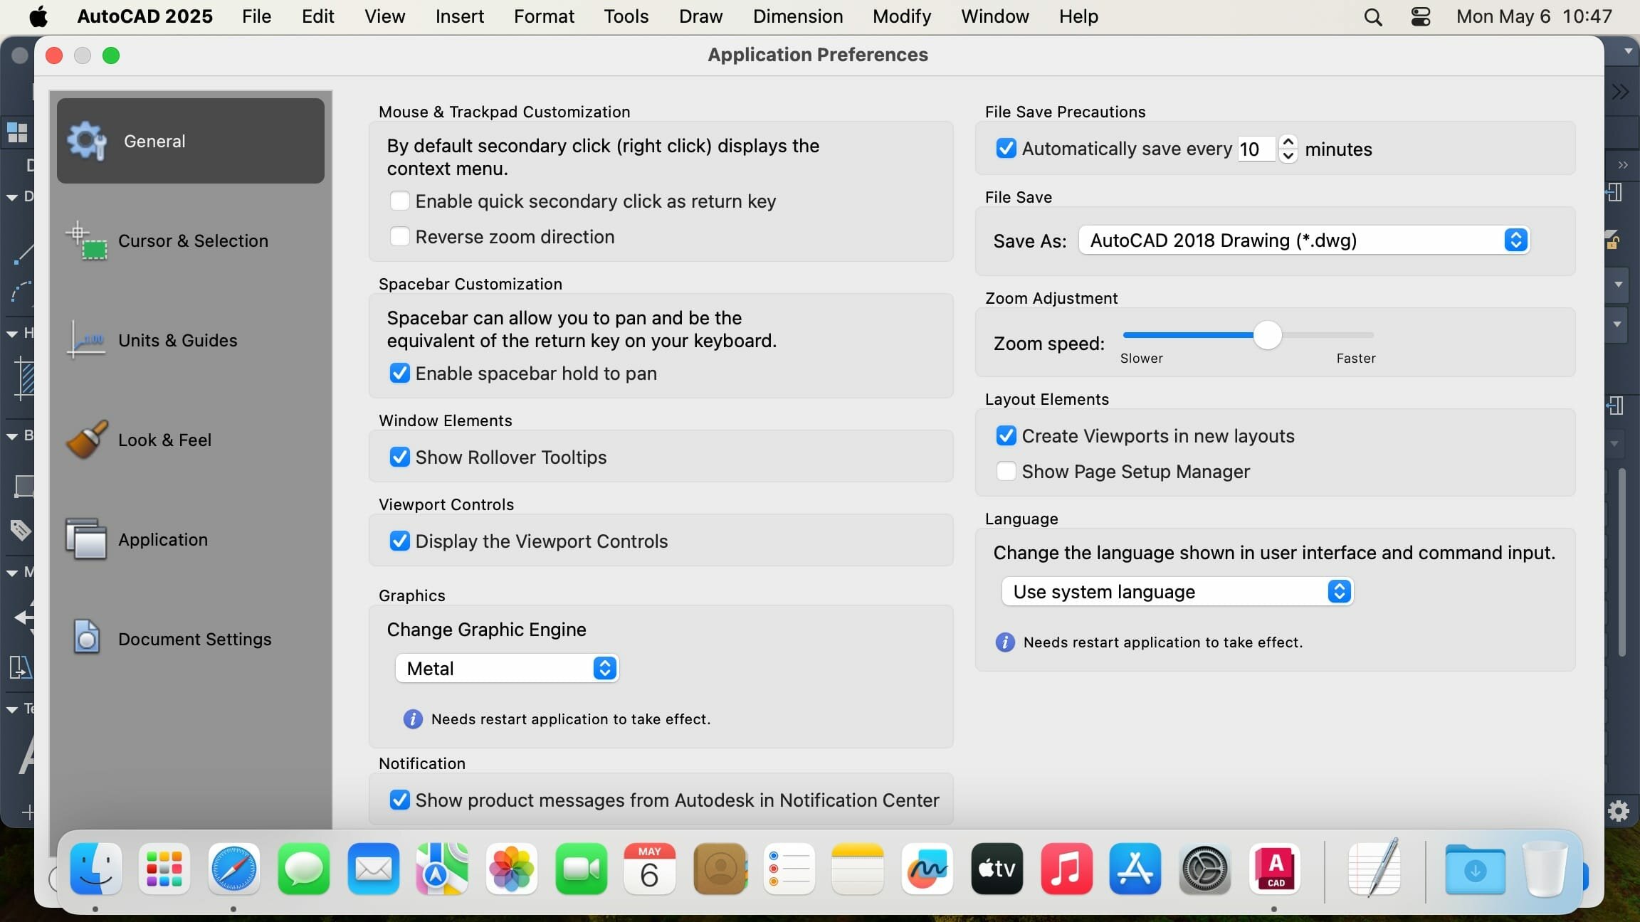Toggle Autodesk product messages notification checkbox
The height and width of the screenshot is (922, 1640).
point(399,800)
